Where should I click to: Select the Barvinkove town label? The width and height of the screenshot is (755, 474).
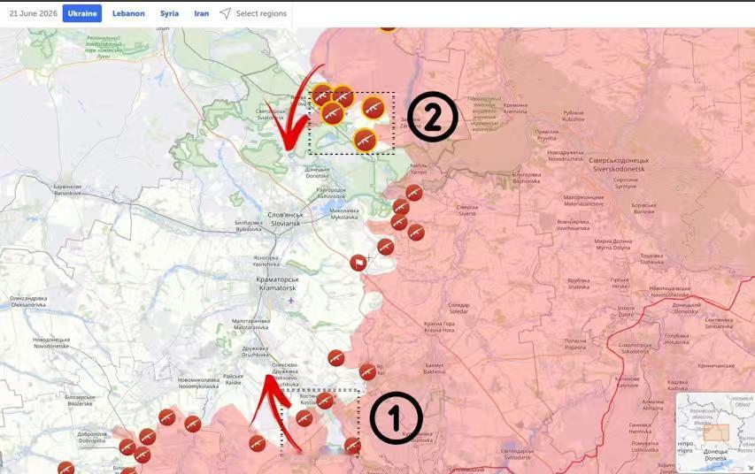tap(68, 189)
